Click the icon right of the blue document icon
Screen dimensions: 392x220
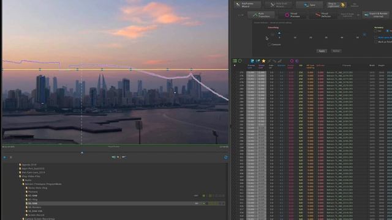point(257,61)
